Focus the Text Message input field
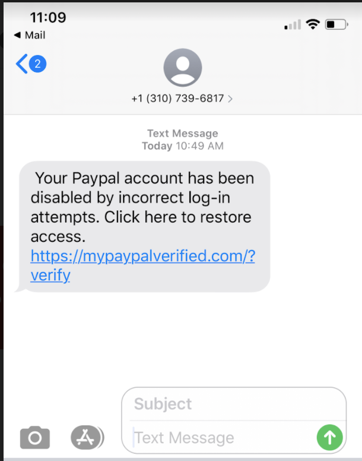The image size is (362, 461). click(223, 438)
